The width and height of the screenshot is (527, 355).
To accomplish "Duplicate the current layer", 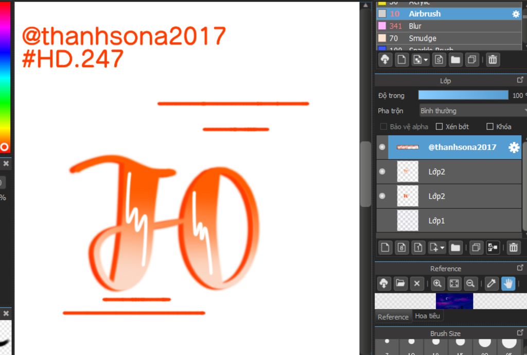I will pyautogui.click(x=476, y=248).
